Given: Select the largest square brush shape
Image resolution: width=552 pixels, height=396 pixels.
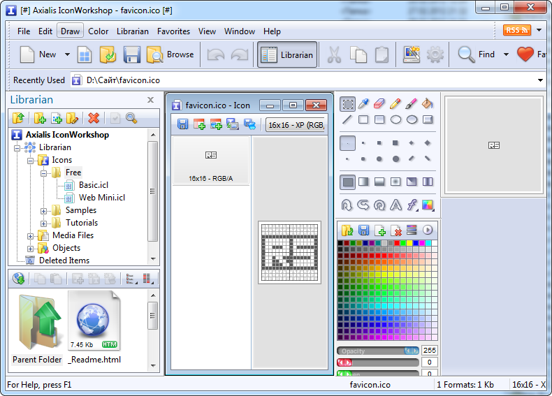Looking at the screenshot, I should tap(395, 143).
